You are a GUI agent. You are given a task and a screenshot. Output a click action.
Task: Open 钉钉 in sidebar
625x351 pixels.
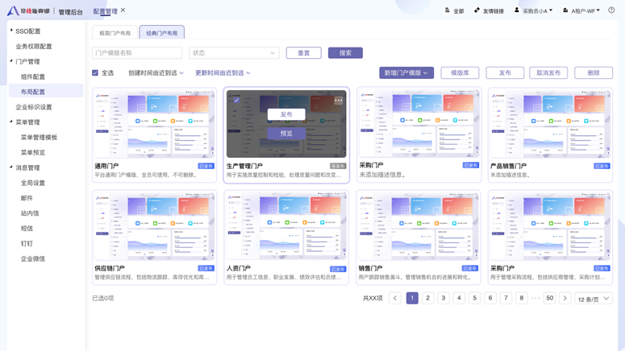[27, 243]
